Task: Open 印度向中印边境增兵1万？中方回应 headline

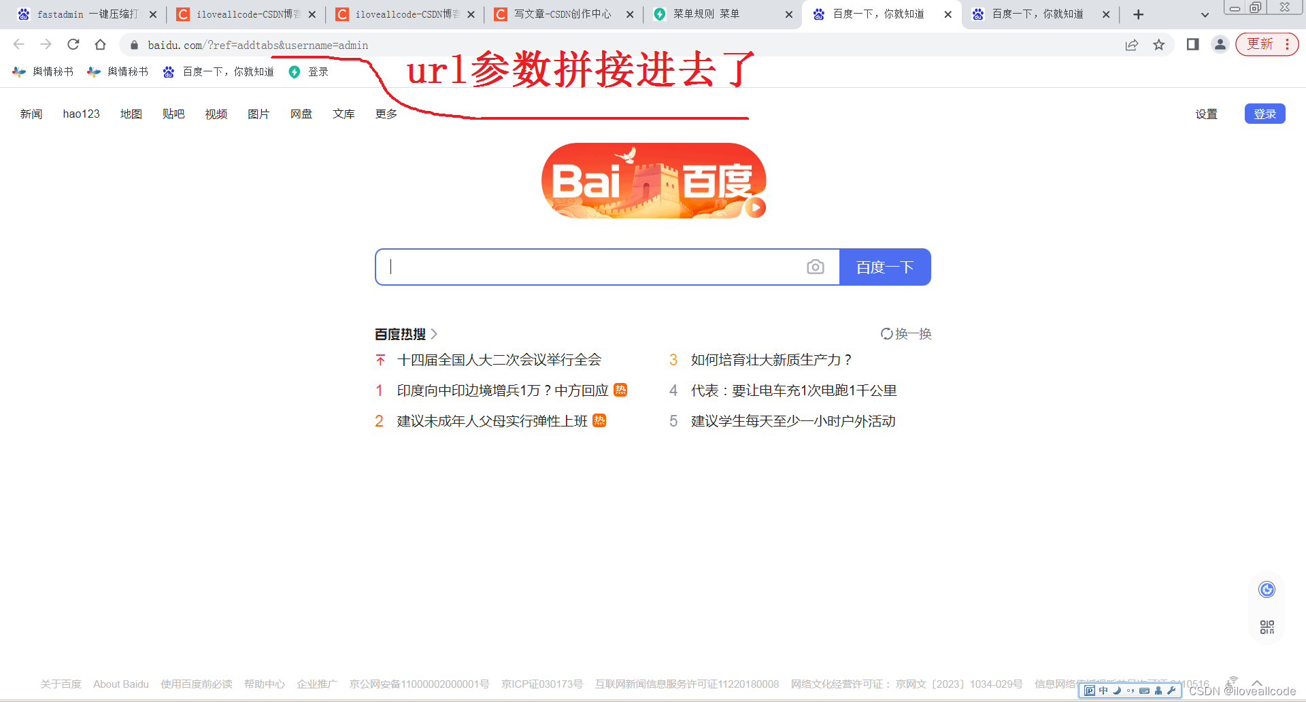Action: pyautogui.click(x=503, y=390)
